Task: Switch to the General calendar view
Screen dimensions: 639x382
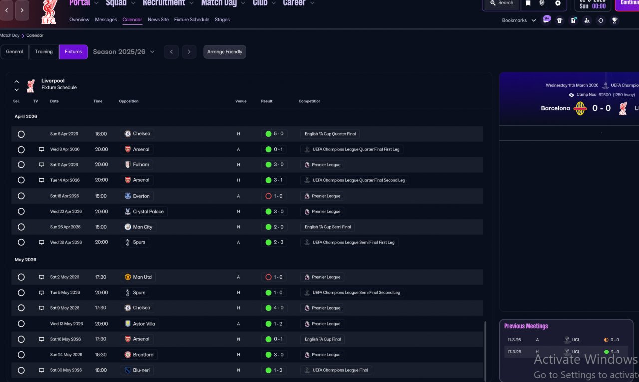Action: (14, 52)
